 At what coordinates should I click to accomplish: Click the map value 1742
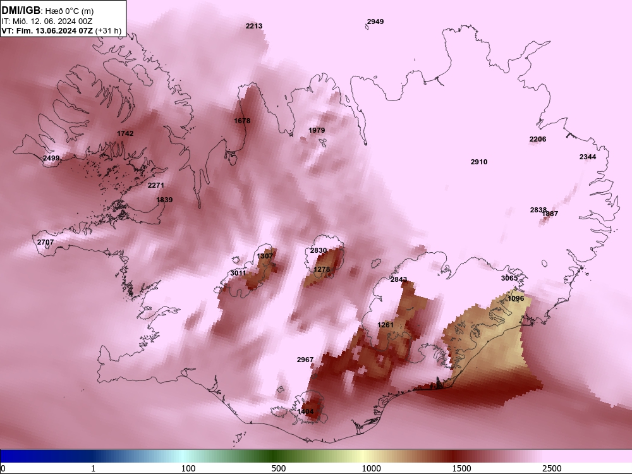point(125,133)
